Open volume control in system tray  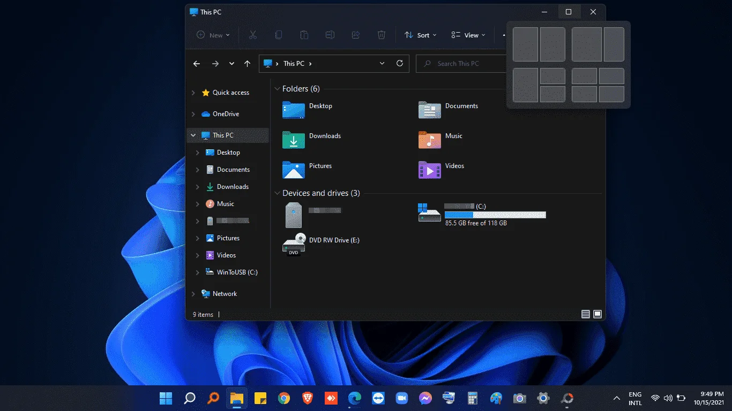tap(668, 398)
